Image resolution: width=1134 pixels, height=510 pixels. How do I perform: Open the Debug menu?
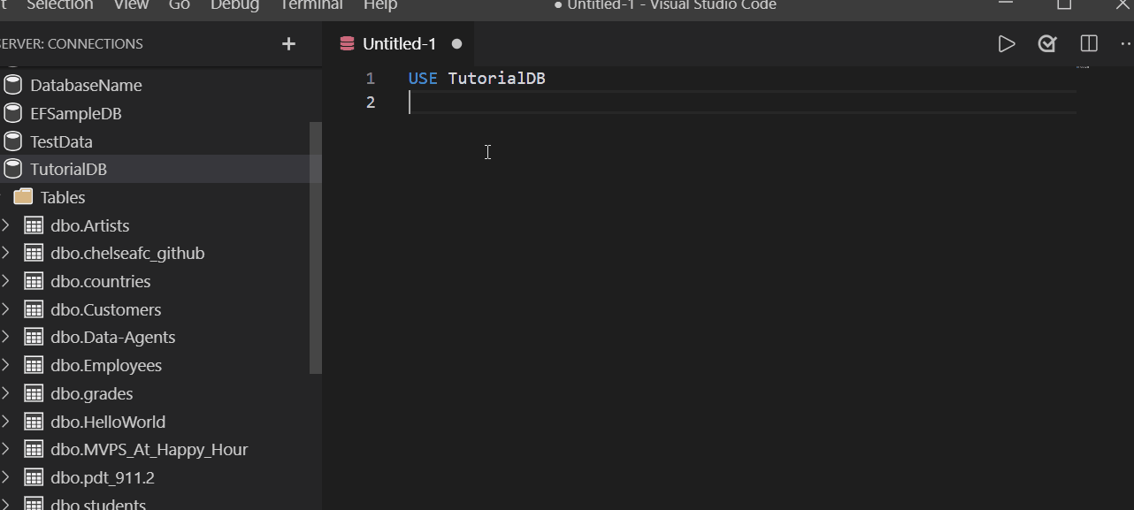coord(234,6)
